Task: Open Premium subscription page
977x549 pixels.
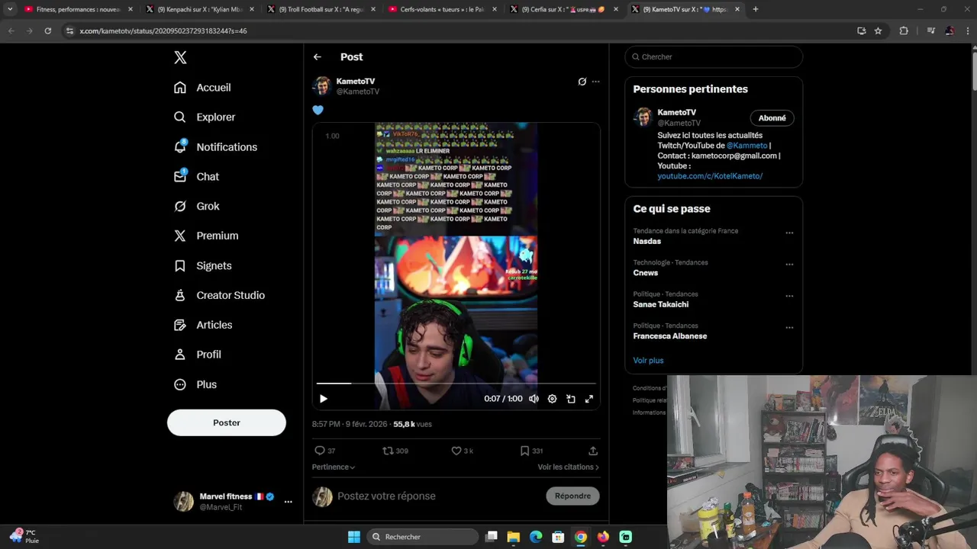Action: pyautogui.click(x=206, y=236)
